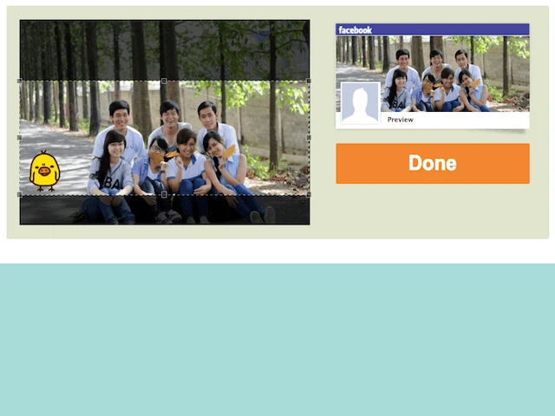Select the right-middle crop handle
Viewport: 555px width, 416px height.
tap(309, 138)
